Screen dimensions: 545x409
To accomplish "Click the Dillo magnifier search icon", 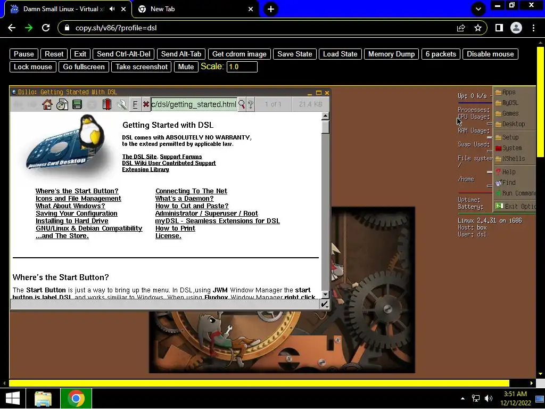I will (242, 104).
